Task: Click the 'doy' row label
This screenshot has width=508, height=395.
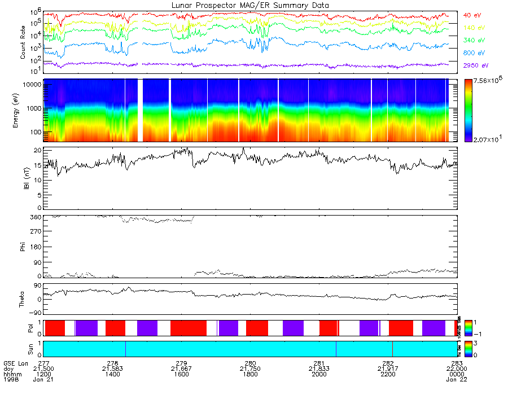Action: 8,369
